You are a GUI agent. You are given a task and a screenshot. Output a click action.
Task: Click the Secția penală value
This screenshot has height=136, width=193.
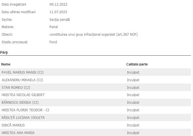pos(59,20)
